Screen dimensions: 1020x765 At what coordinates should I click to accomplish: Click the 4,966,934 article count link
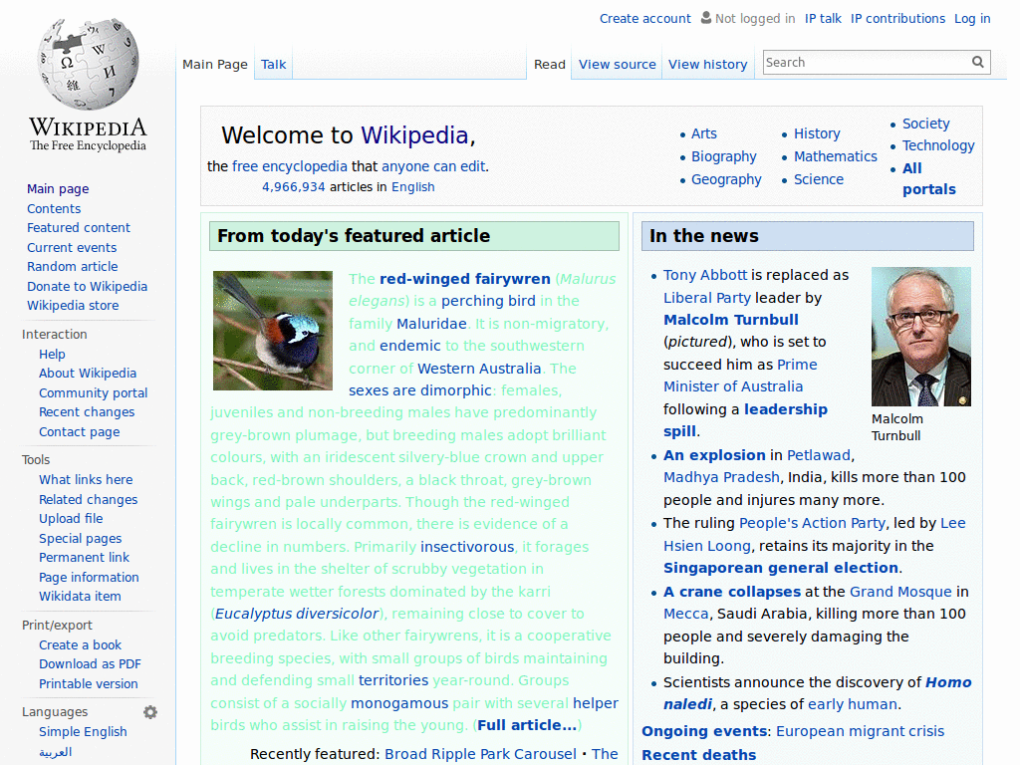294,187
